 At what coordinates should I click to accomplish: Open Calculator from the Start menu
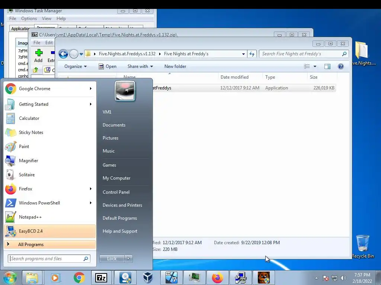pos(49,118)
